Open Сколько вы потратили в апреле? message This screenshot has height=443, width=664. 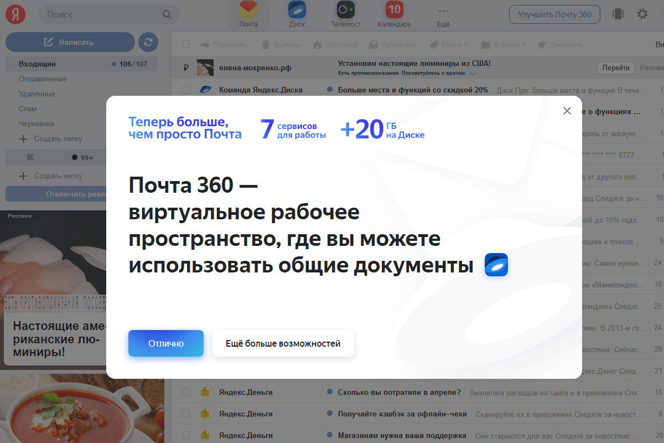click(400, 392)
